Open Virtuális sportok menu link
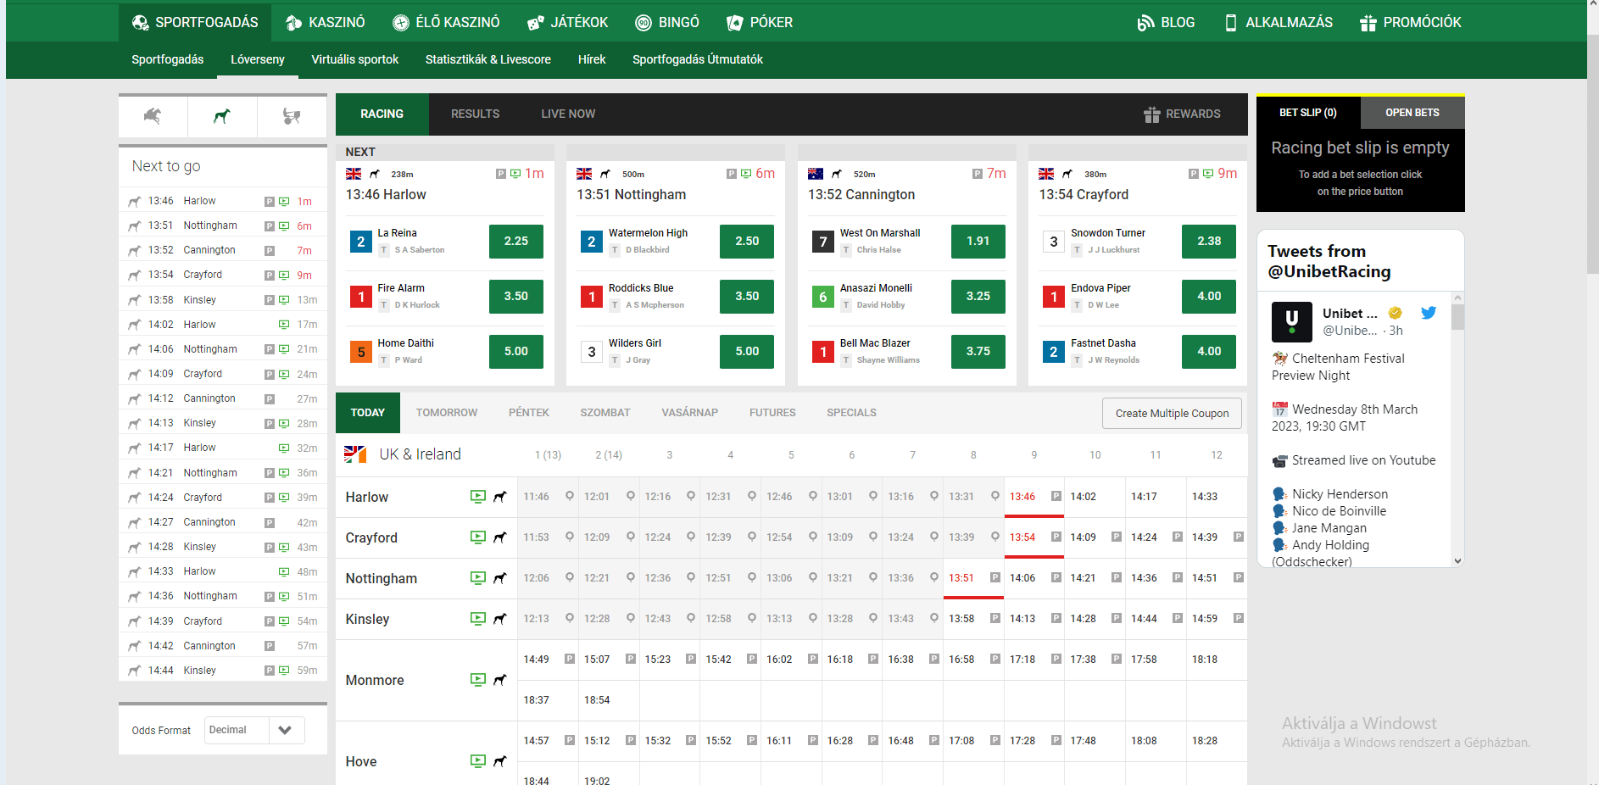The image size is (1599, 785). pyautogui.click(x=354, y=59)
